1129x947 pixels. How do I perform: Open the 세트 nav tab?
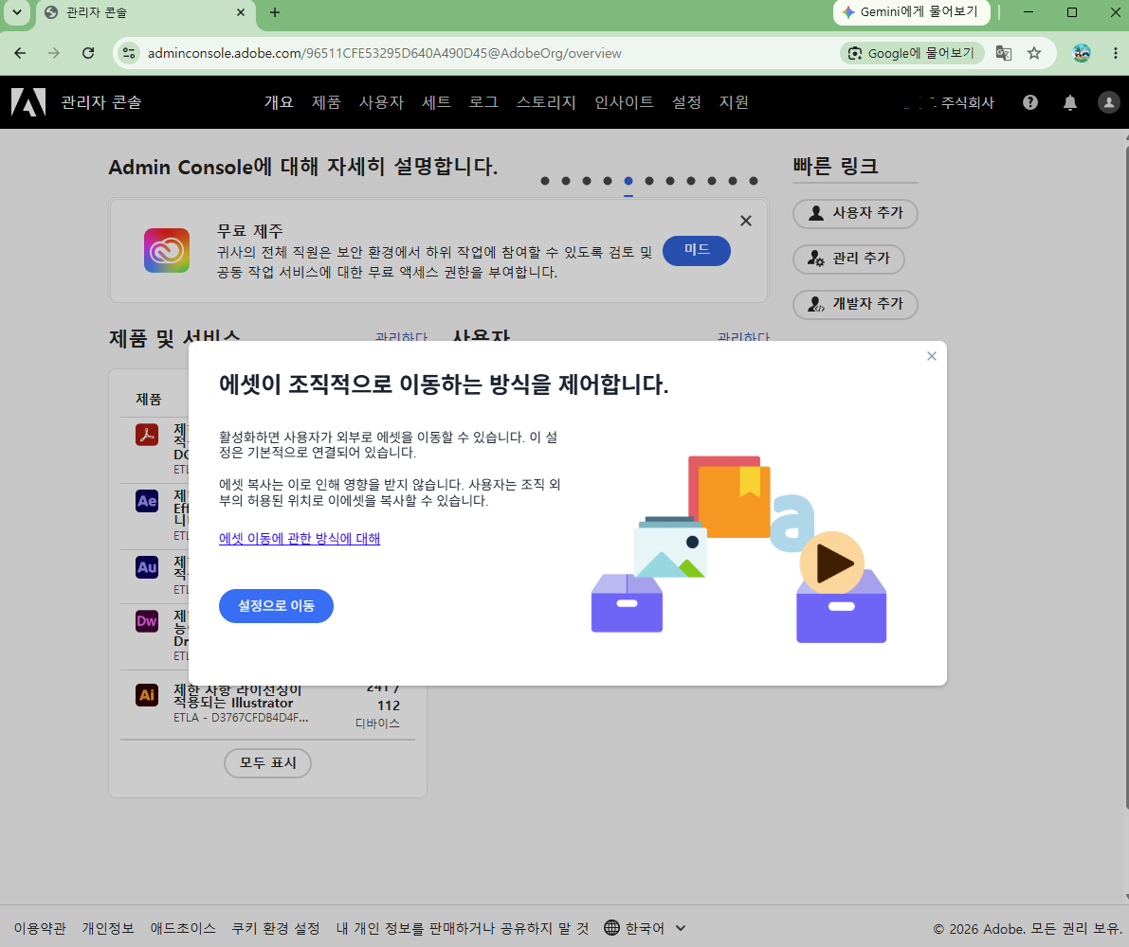436,102
